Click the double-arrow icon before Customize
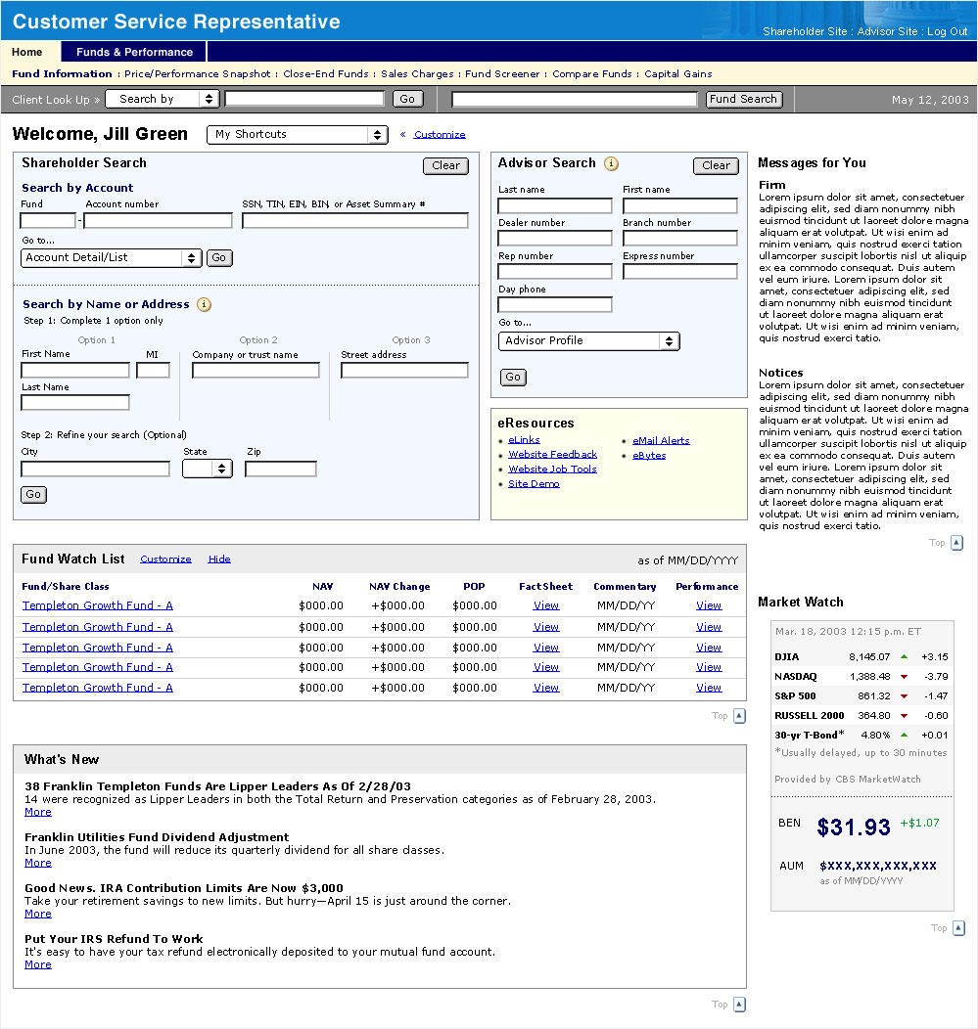 coord(402,135)
